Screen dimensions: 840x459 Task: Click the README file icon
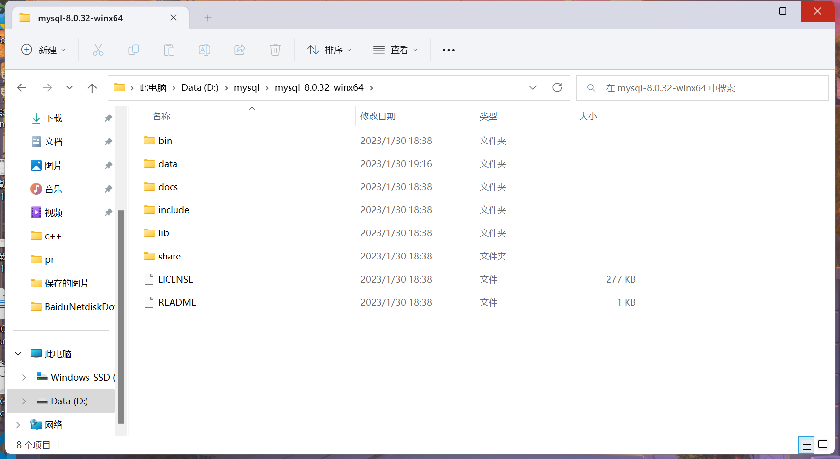pyautogui.click(x=149, y=302)
